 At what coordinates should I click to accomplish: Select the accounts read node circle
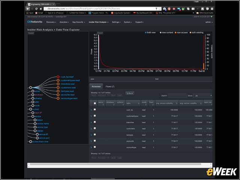click(x=58, y=95)
